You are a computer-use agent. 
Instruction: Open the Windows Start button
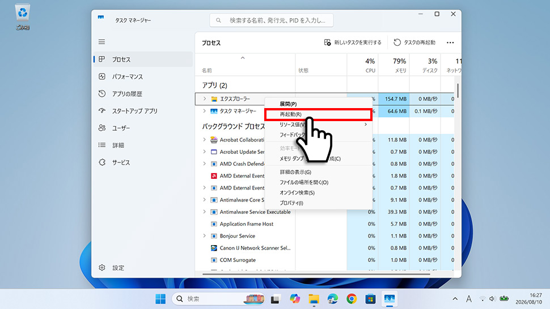[160, 299]
